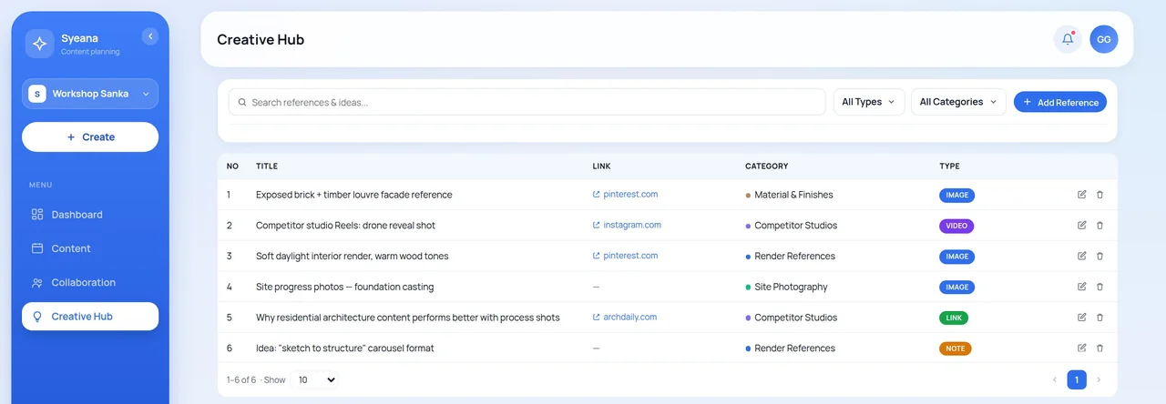1166x404 pixels.
Task: Open the All Types filter dropdown
Action: pos(869,102)
